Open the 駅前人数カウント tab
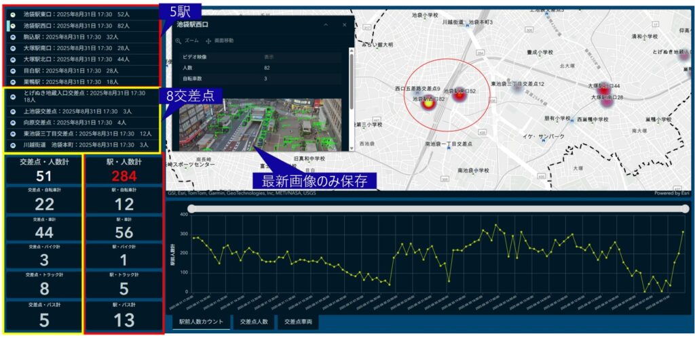The image size is (695, 338). [x=200, y=322]
